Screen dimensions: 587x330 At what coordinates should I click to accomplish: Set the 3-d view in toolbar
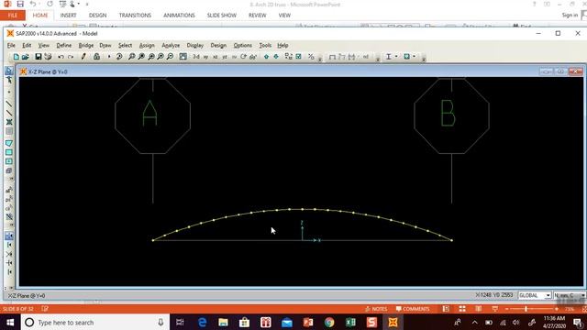coord(196,57)
